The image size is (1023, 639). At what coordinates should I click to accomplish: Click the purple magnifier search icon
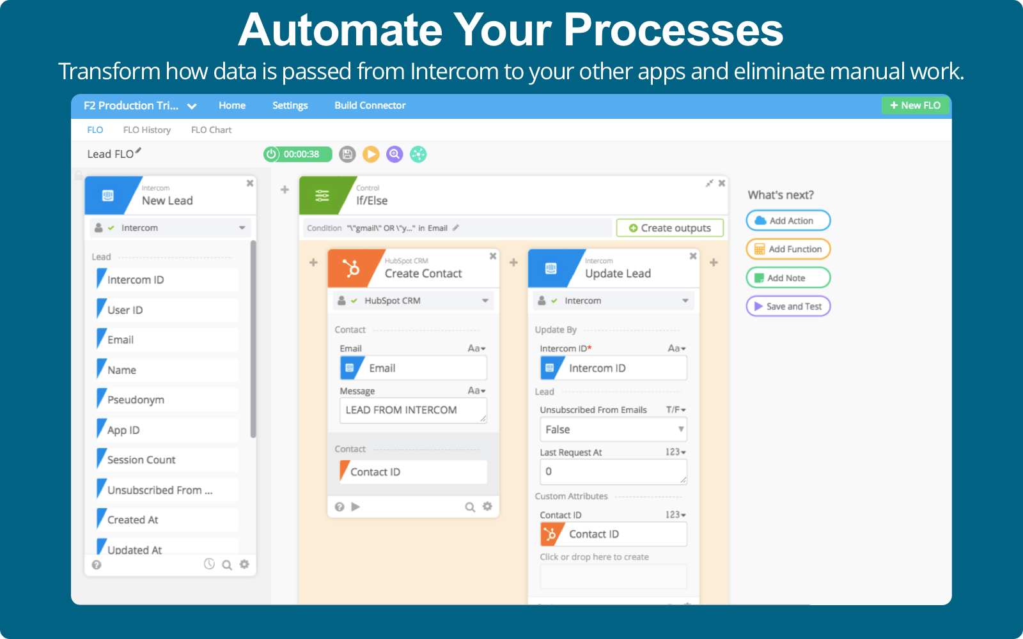tap(394, 154)
